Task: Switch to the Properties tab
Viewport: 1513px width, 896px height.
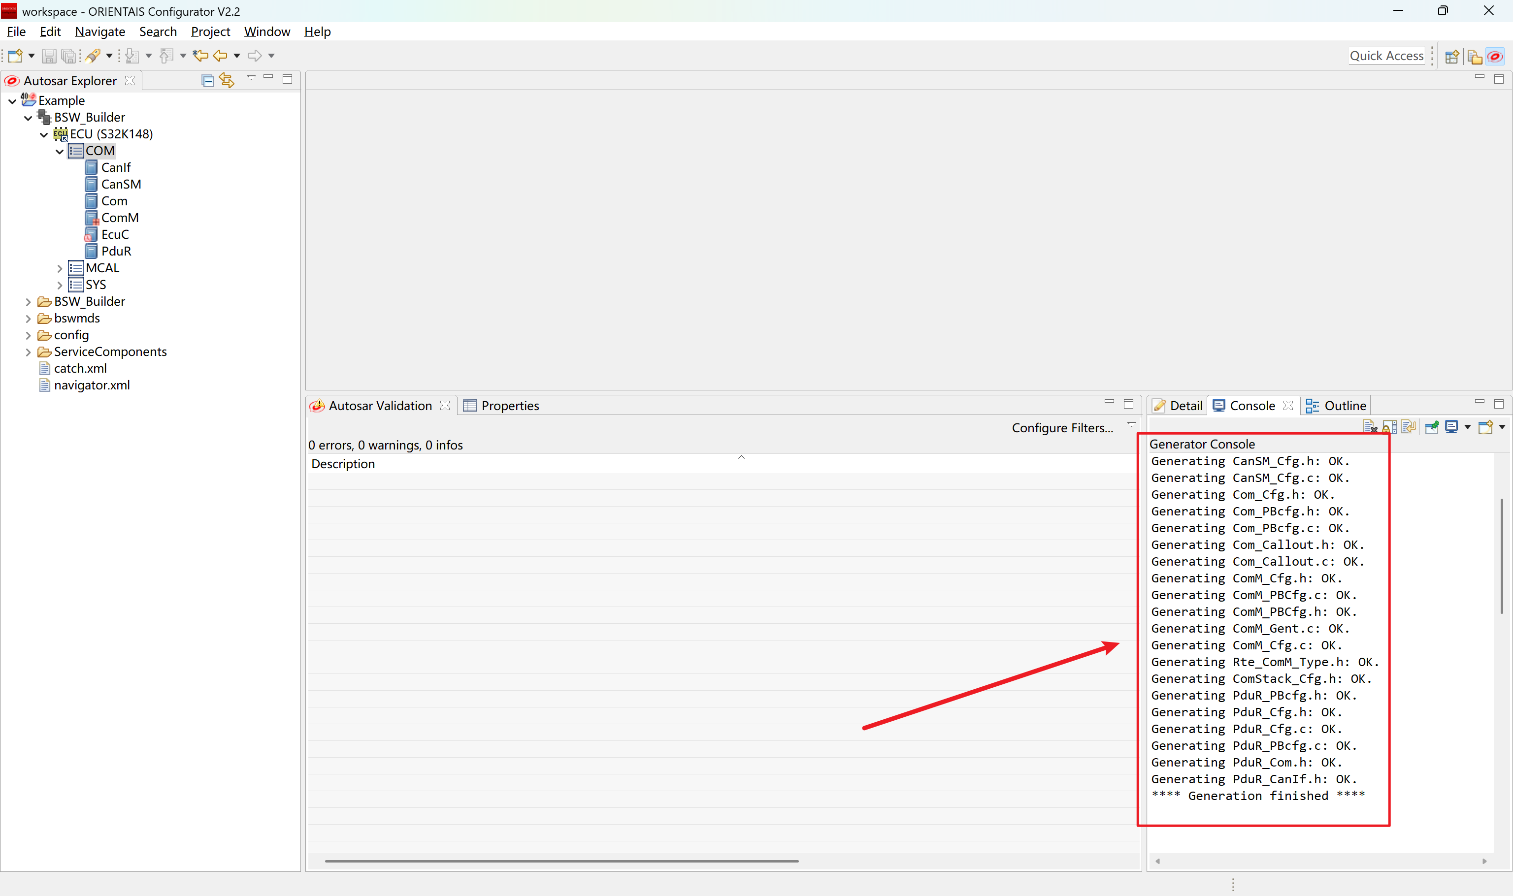Action: [x=501, y=406]
